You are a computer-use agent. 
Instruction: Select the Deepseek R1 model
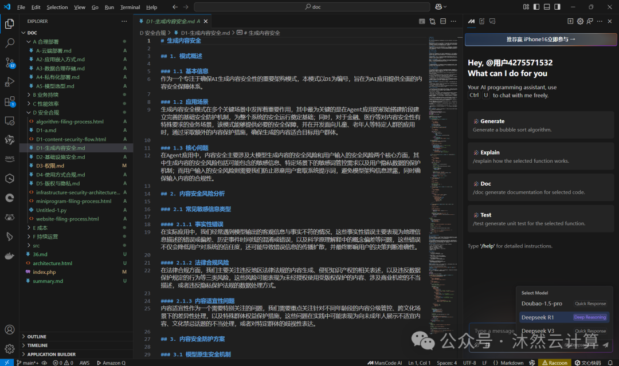pos(564,317)
